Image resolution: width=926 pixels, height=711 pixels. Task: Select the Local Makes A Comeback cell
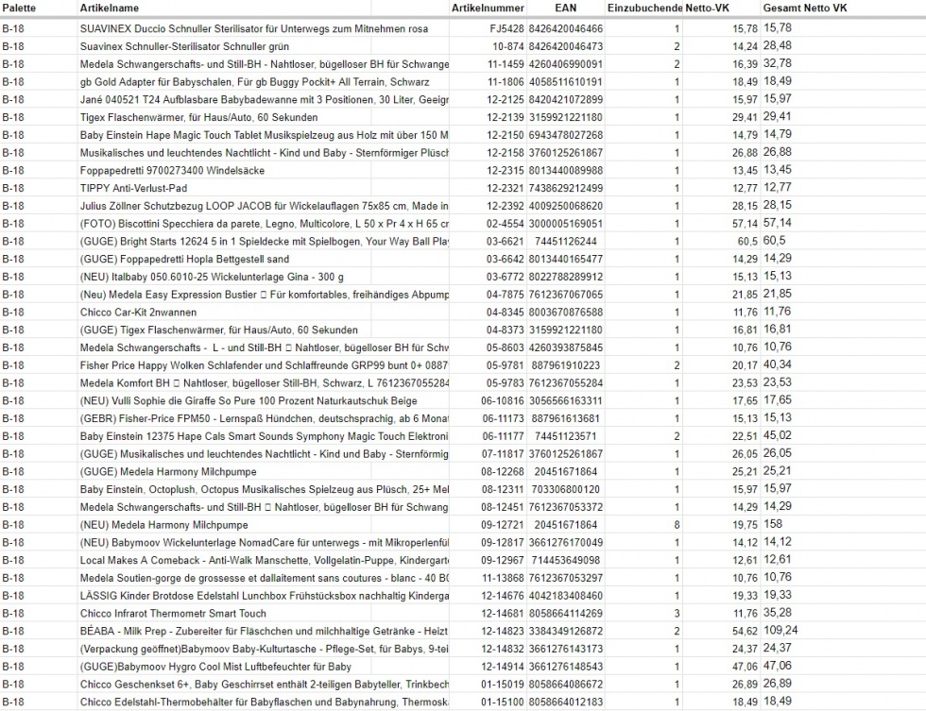pos(264,559)
